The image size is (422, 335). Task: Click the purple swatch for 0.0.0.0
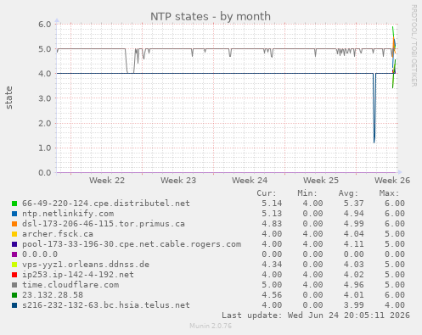pyautogui.click(x=14, y=254)
